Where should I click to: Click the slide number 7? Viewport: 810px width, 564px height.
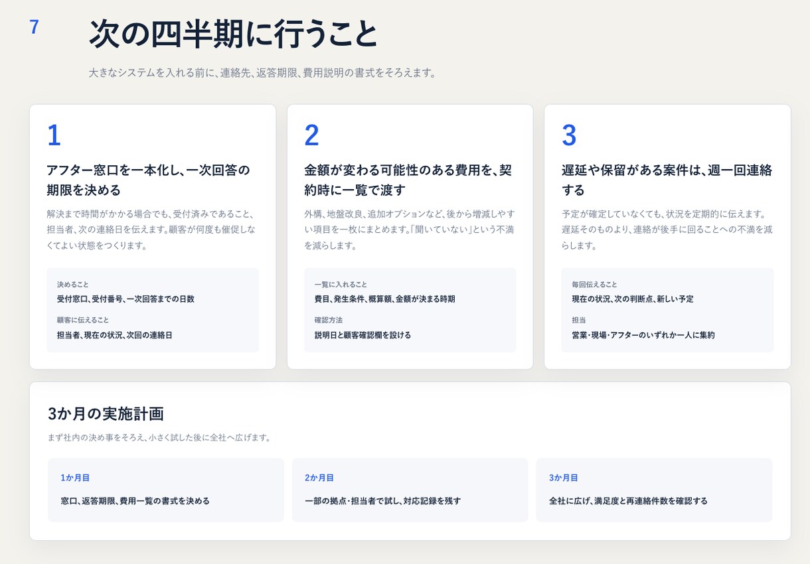(34, 27)
